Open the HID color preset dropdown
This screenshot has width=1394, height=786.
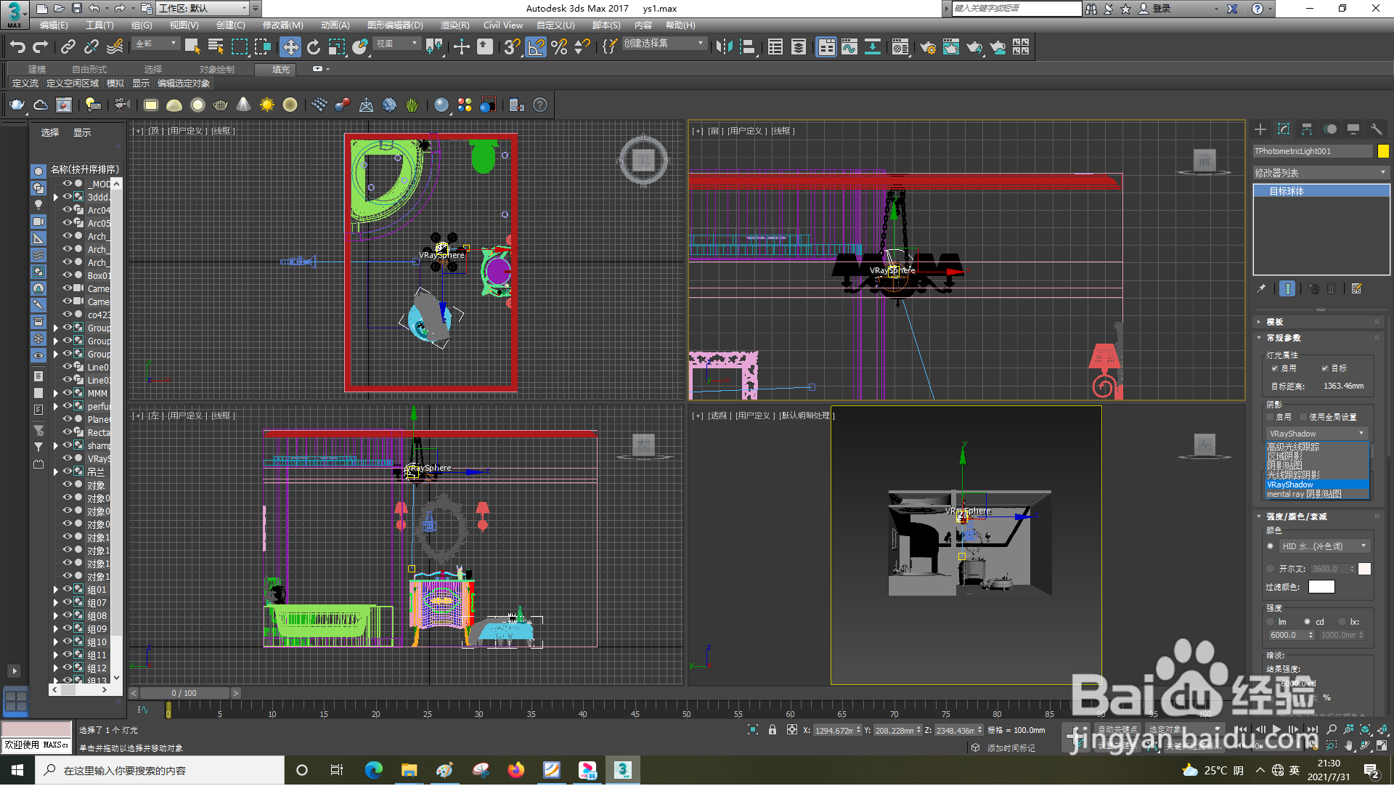point(1324,547)
